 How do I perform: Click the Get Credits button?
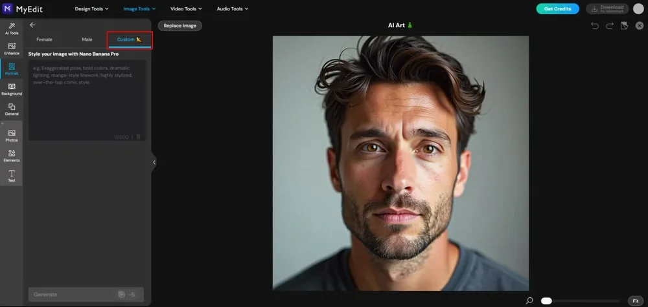click(x=557, y=9)
